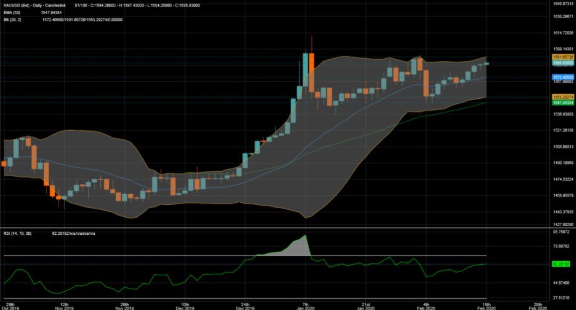Click the 1505.68513 price axis label
This screenshot has height=310, width=576.
(x=563, y=147)
